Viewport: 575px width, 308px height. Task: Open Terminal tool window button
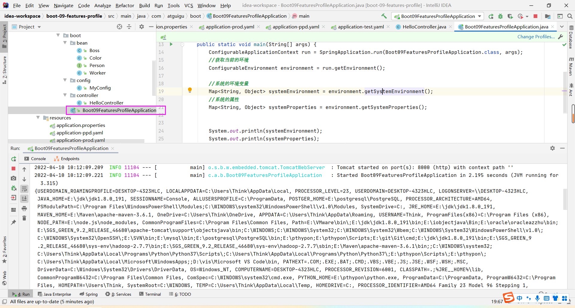[150, 294]
